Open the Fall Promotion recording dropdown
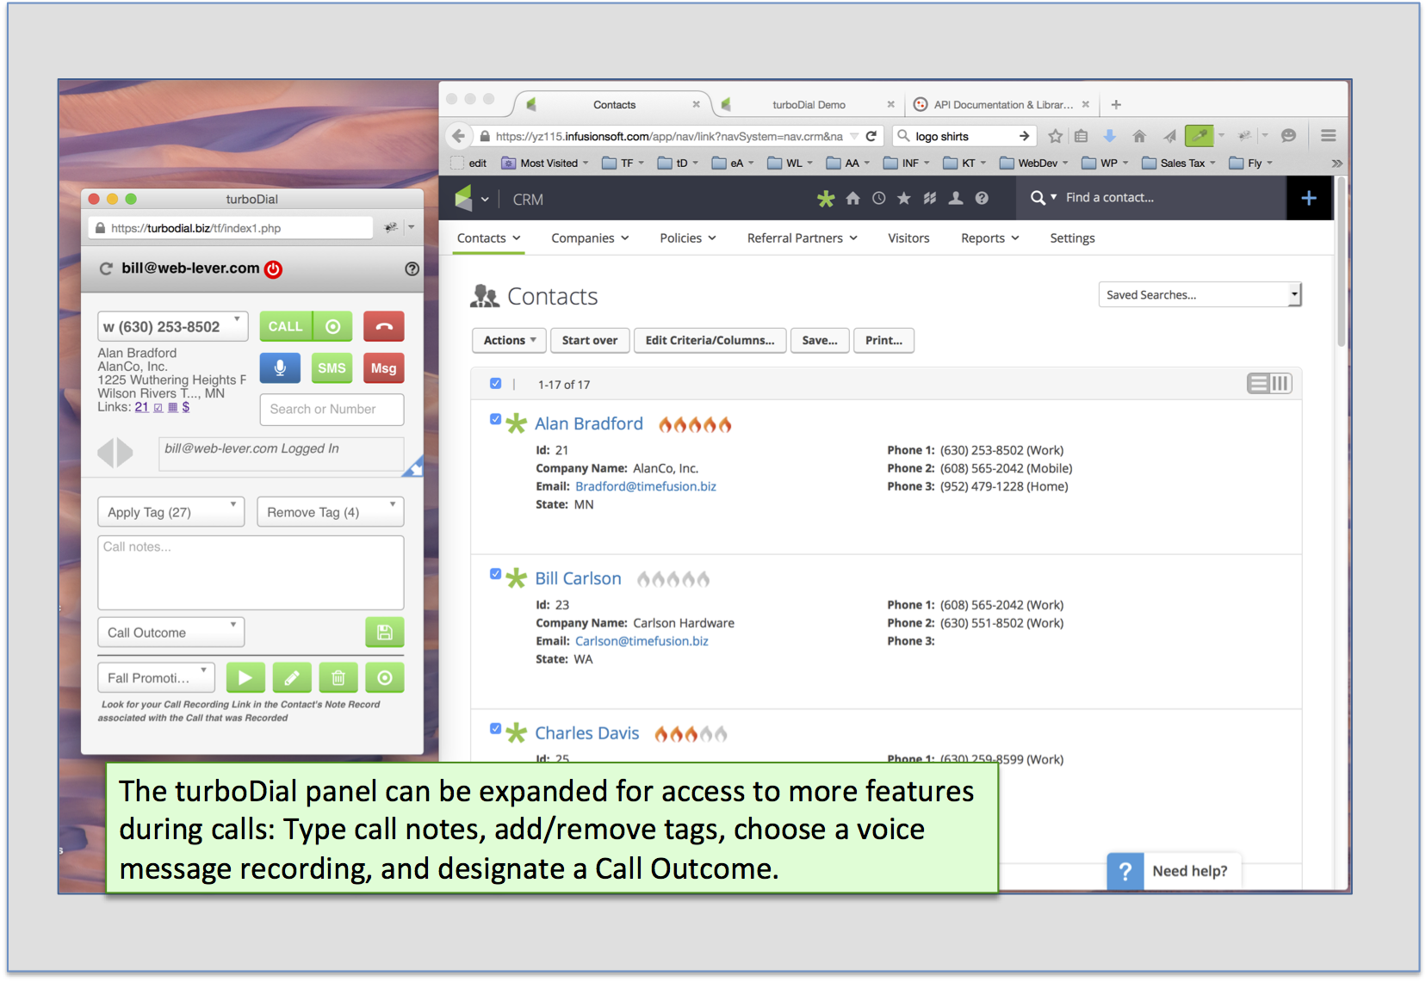The image size is (1426, 982). tap(156, 678)
